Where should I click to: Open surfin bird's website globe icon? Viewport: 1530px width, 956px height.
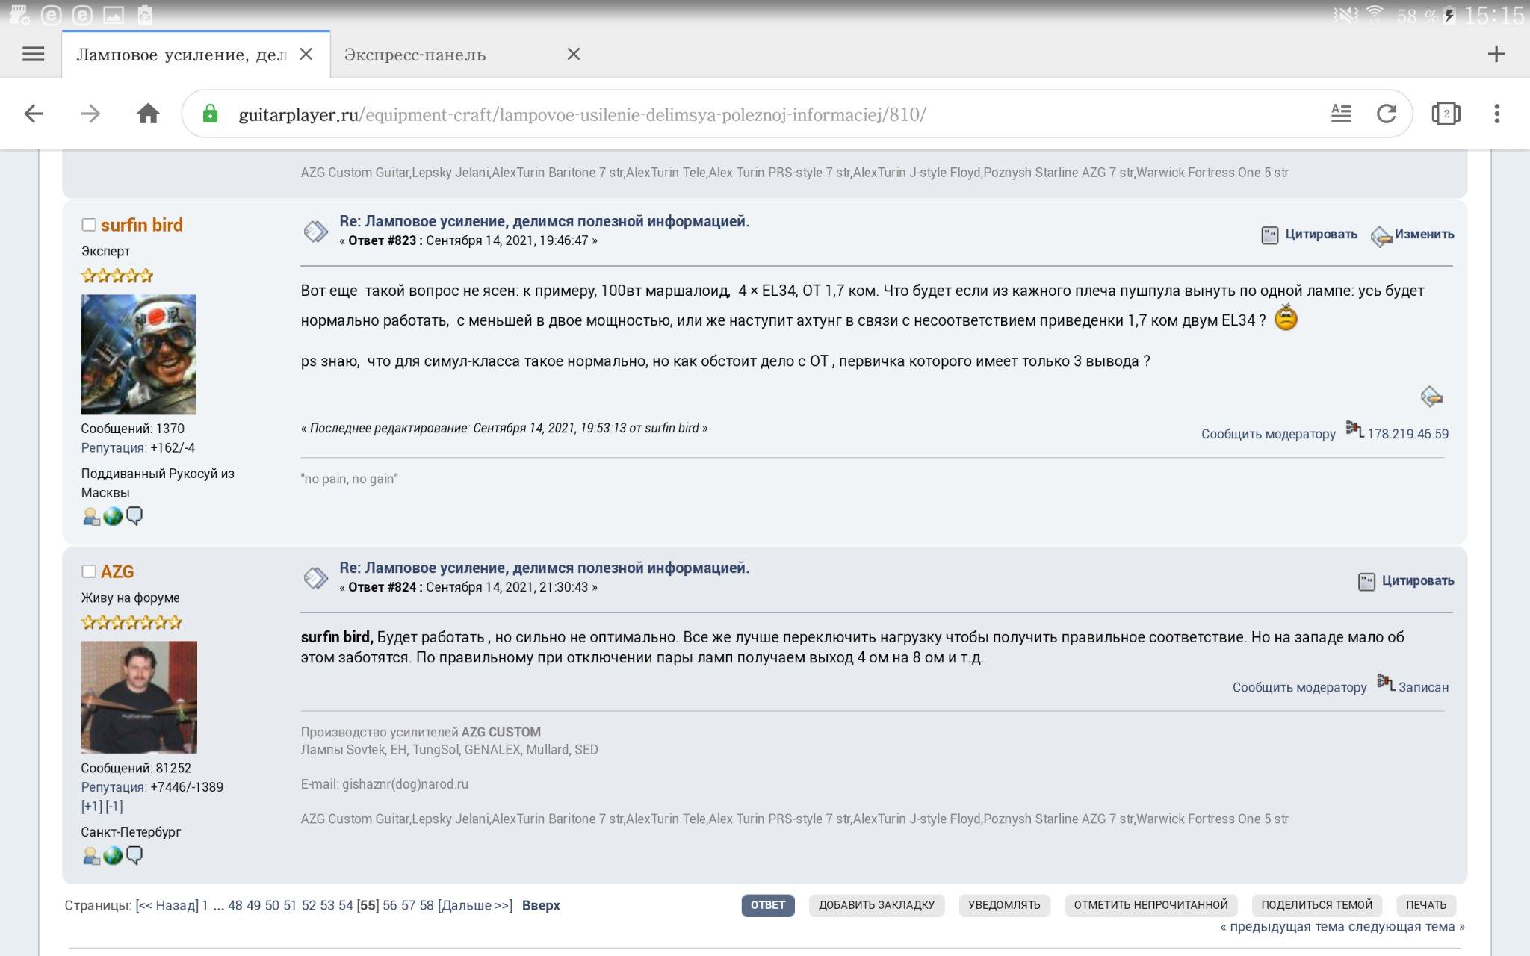[x=113, y=516]
